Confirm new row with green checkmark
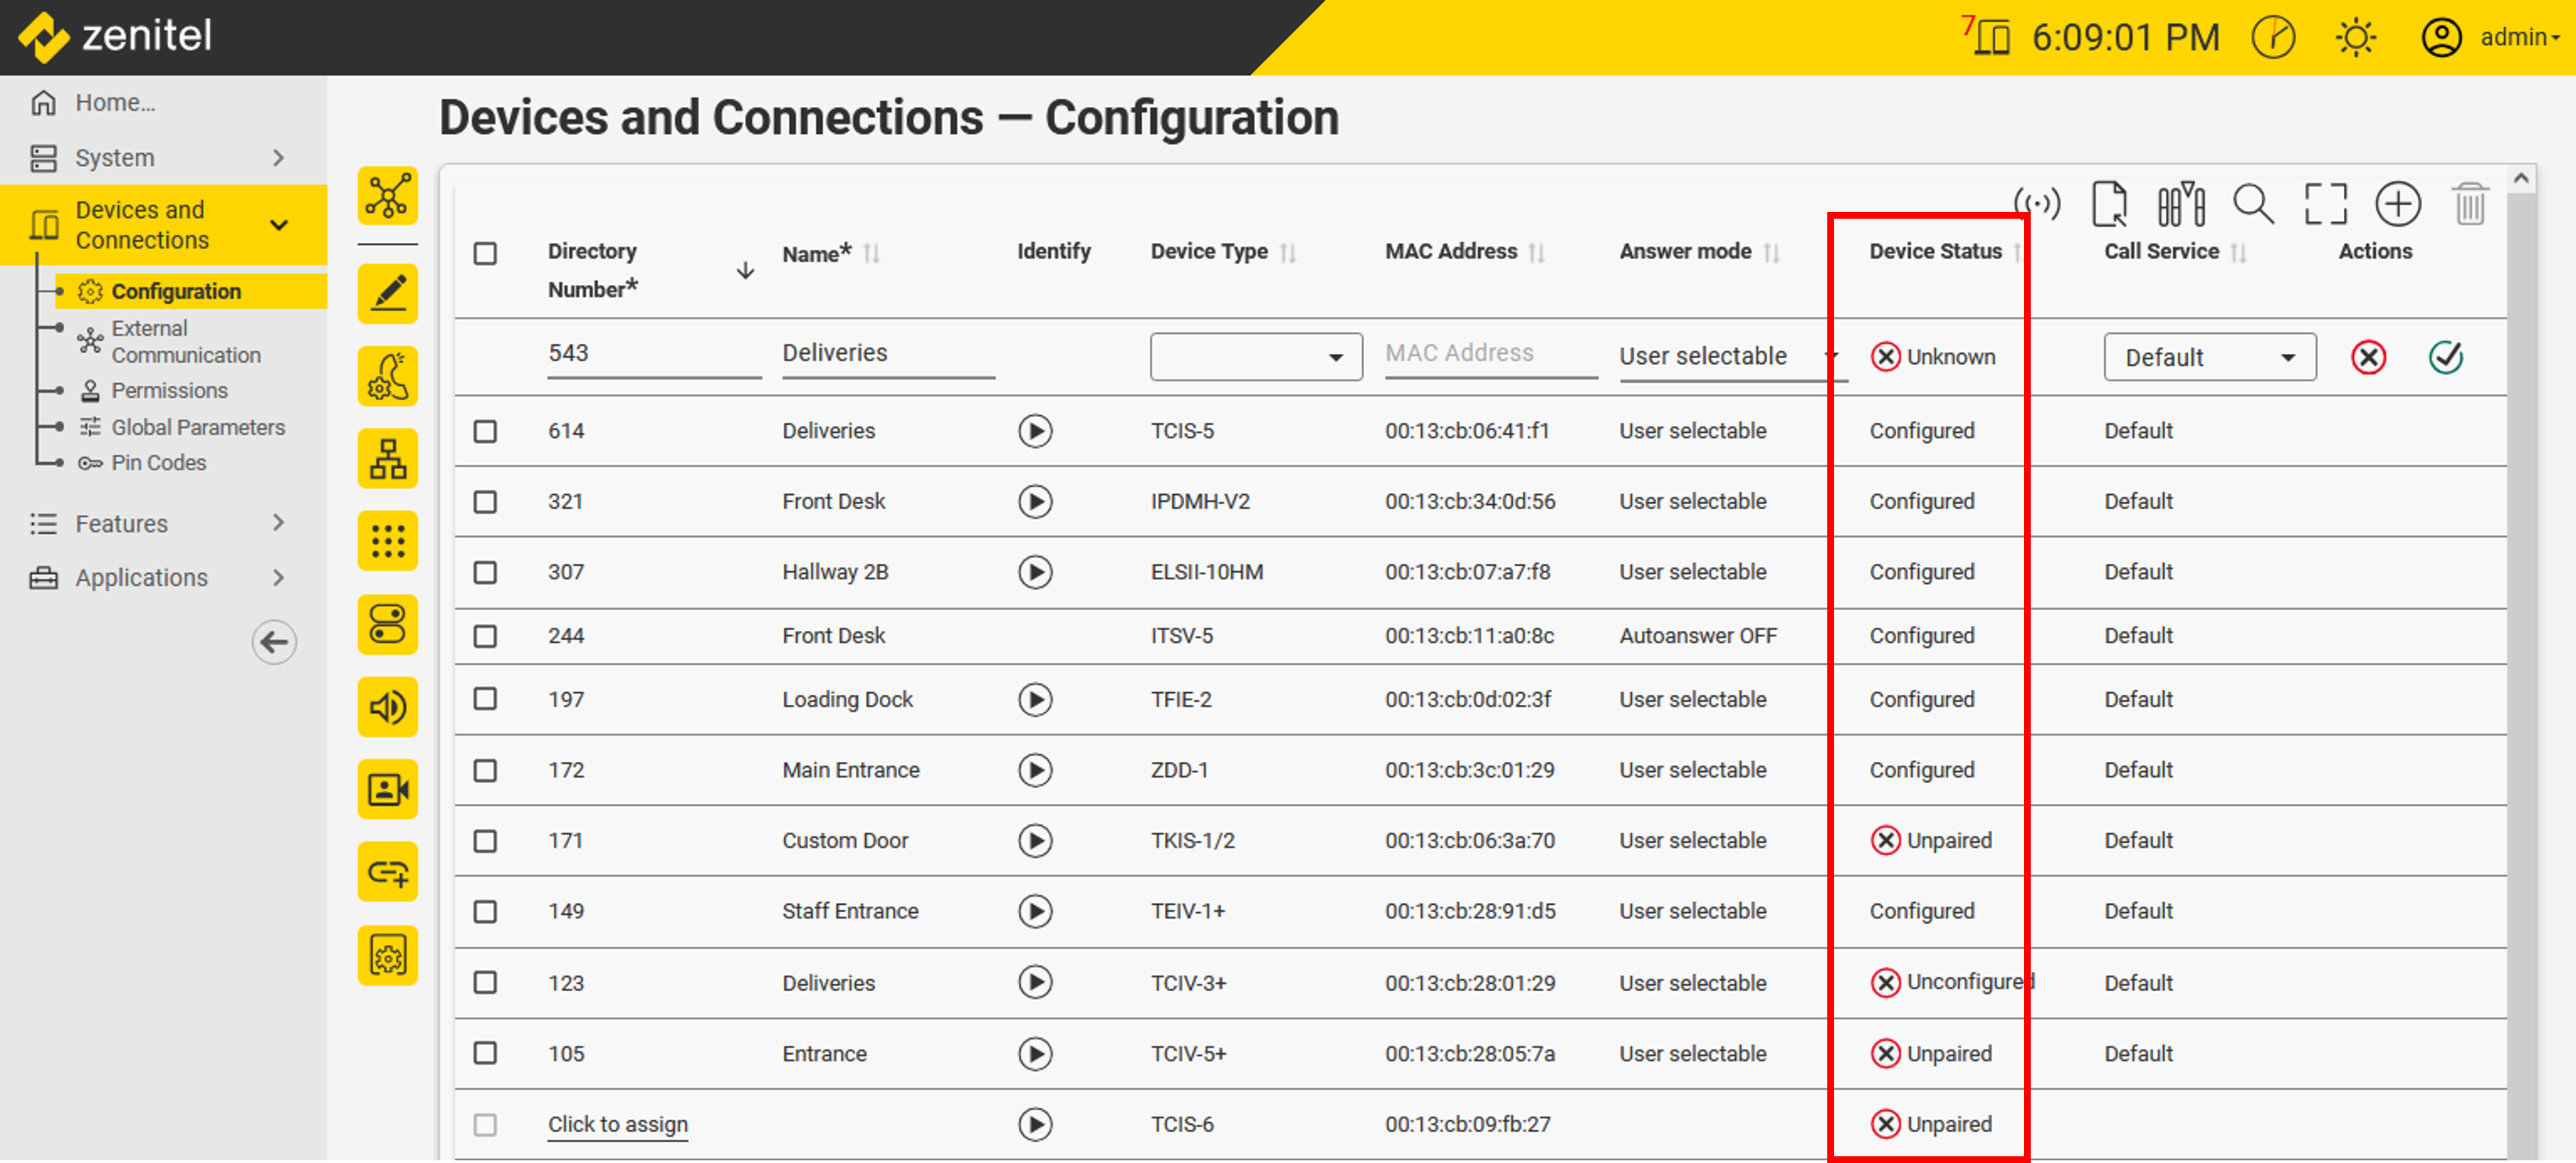The width and height of the screenshot is (2576, 1163). (2445, 356)
